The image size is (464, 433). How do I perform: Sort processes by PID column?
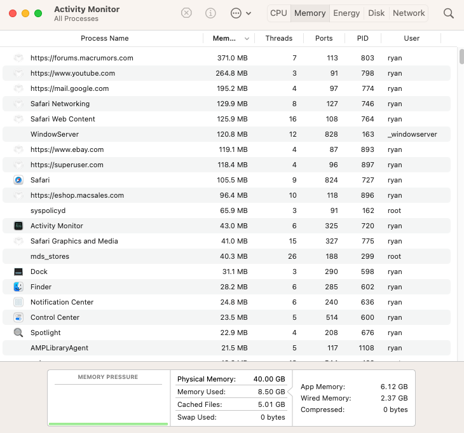coord(363,38)
